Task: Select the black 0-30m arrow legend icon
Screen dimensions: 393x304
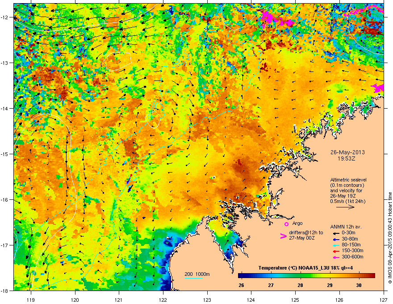Action: pyautogui.click(x=336, y=233)
